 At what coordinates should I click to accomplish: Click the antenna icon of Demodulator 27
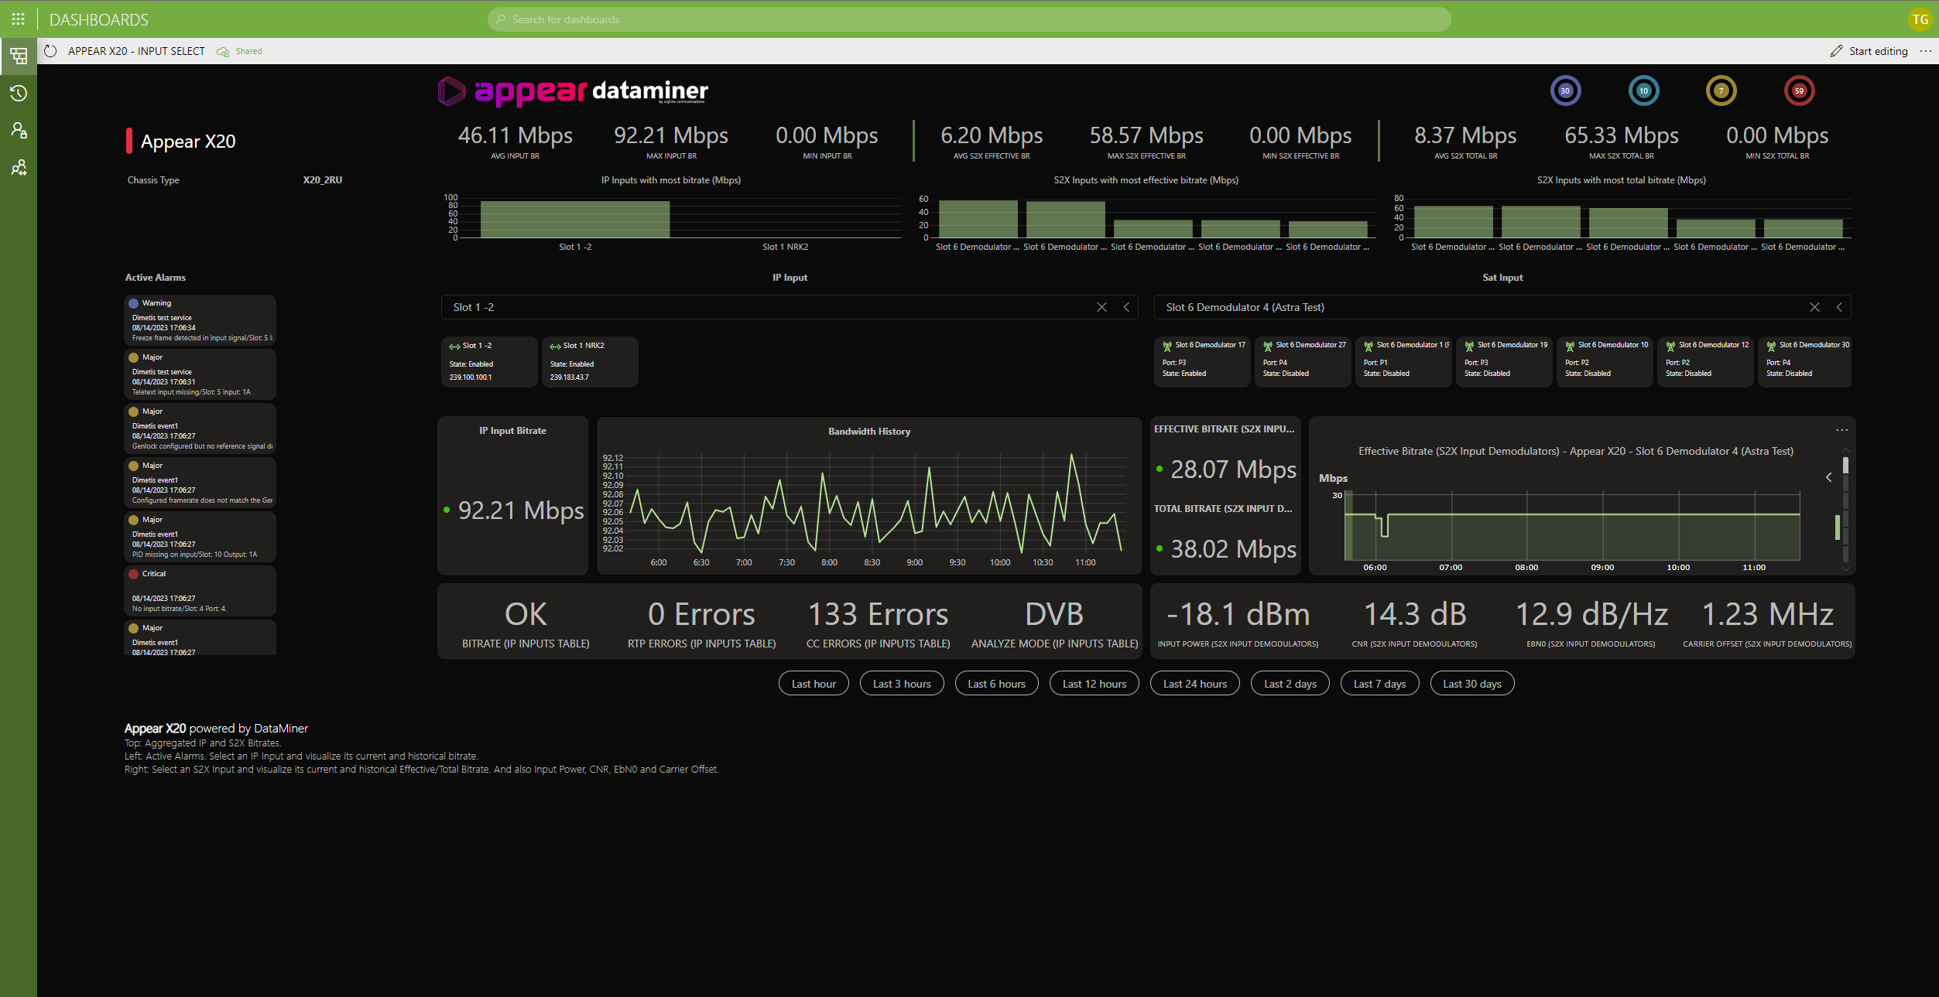(1268, 346)
